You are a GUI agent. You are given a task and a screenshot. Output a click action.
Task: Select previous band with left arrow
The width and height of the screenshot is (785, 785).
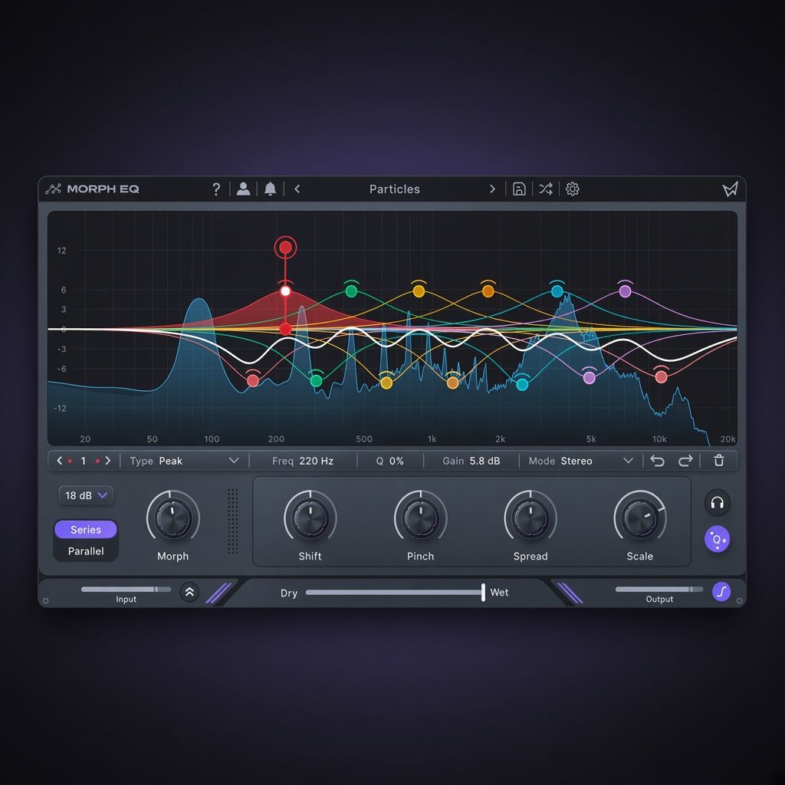(x=60, y=461)
